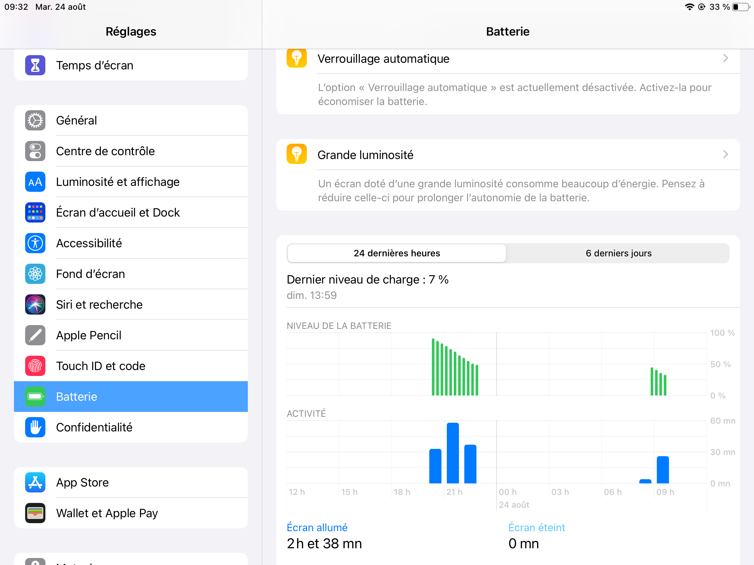The width and height of the screenshot is (754, 565).
Task: Open Centre de contrôle switches icon
Action: [x=35, y=151]
